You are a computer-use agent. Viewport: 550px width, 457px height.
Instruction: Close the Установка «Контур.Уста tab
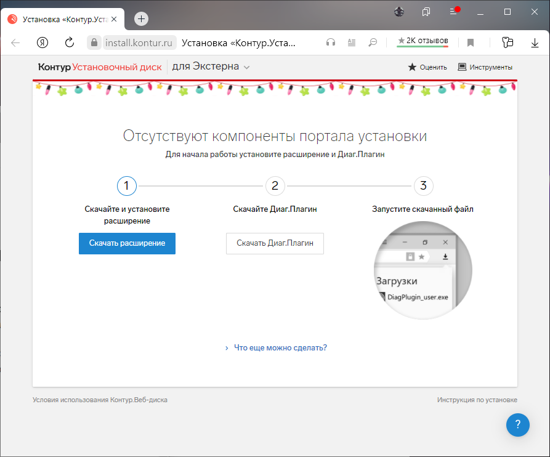tap(114, 19)
